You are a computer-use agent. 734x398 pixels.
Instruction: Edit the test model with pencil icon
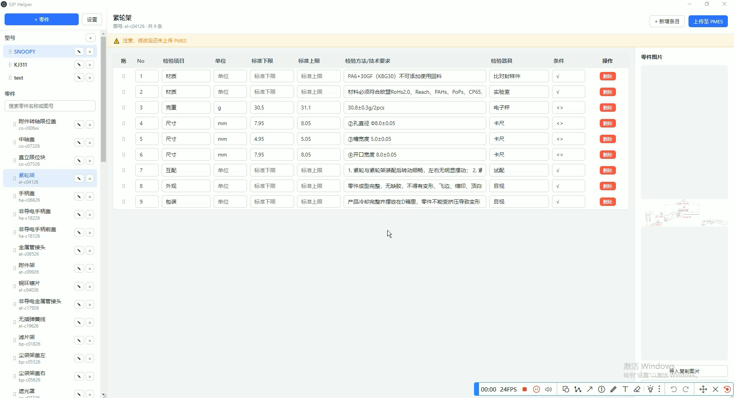[79, 78]
